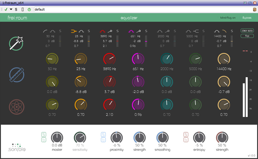The height and width of the screenshot is (159, 258).
Task: Choose bell filter shape for 2000 Hz band
Action: pos(160,31)
